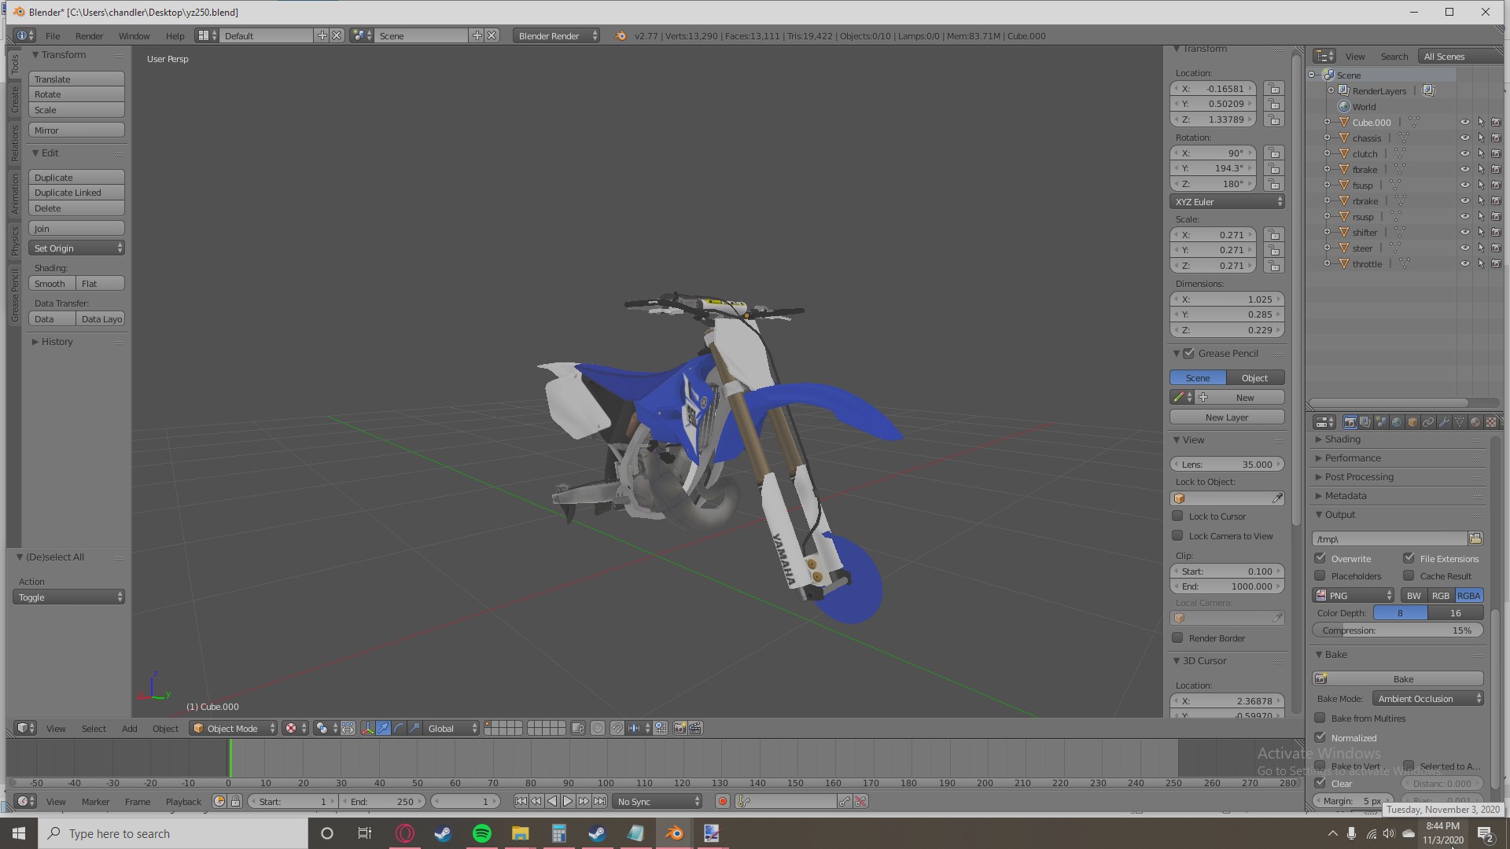Click the red auto-keyframe record button

coord(722,802)
